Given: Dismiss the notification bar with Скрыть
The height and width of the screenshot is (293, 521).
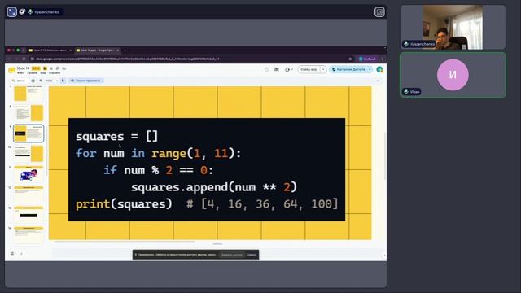Looking at the screenshot, I should (x=252, y=255).
